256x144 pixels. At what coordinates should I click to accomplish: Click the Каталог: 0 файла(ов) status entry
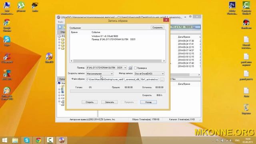(182, 120)
